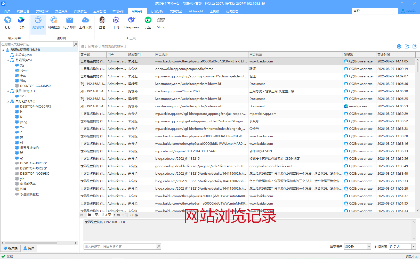Sort by the 网页标题 column header
The height and width of the screenshot is (259, 420).
coord(295,55)
